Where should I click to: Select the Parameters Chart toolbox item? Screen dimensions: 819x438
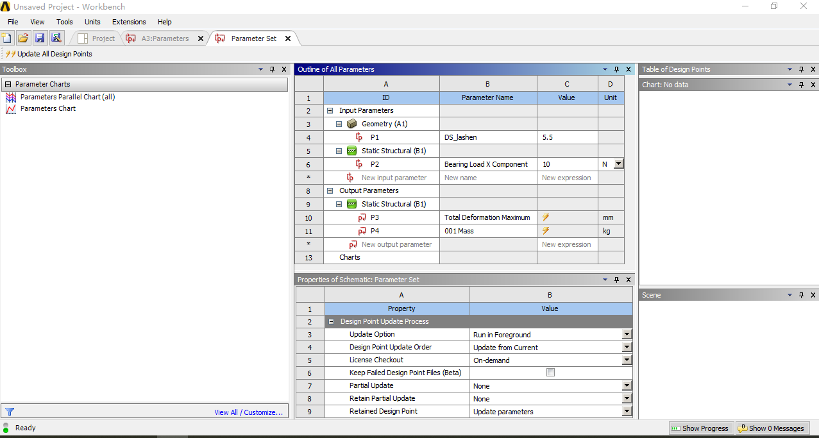coord(47,108)
